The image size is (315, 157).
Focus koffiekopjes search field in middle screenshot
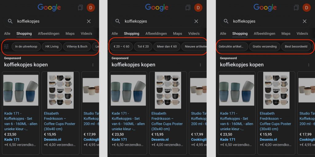[157, 21]
